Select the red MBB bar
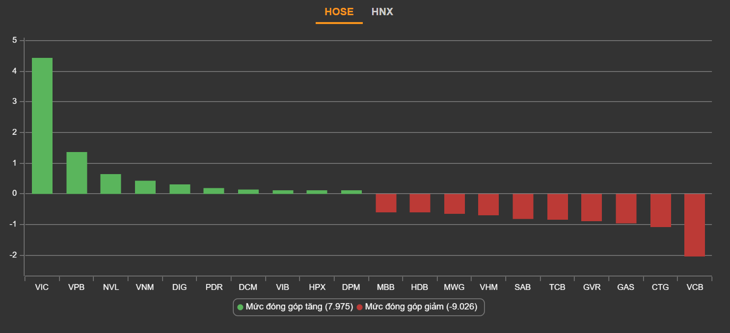The height and width of the screenshot is (333, 730). tap(386, 203)
